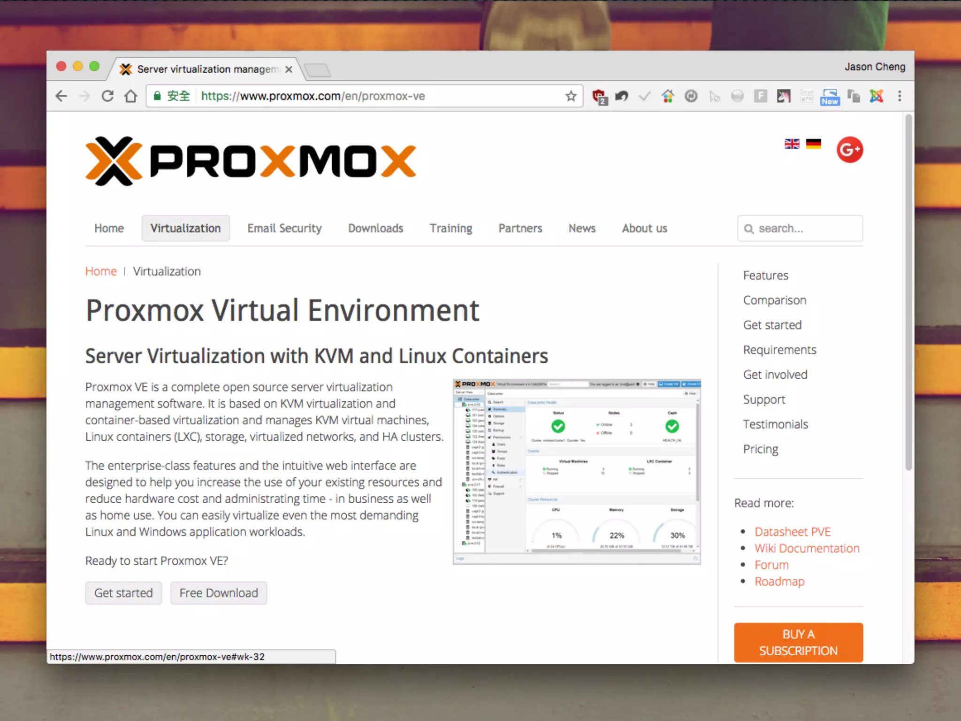Open the Email Security menu item

284,229
